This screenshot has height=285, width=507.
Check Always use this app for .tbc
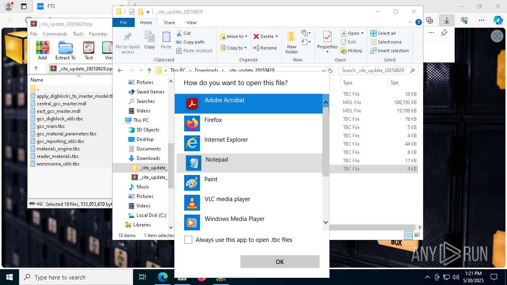click(x=189, y=240)
